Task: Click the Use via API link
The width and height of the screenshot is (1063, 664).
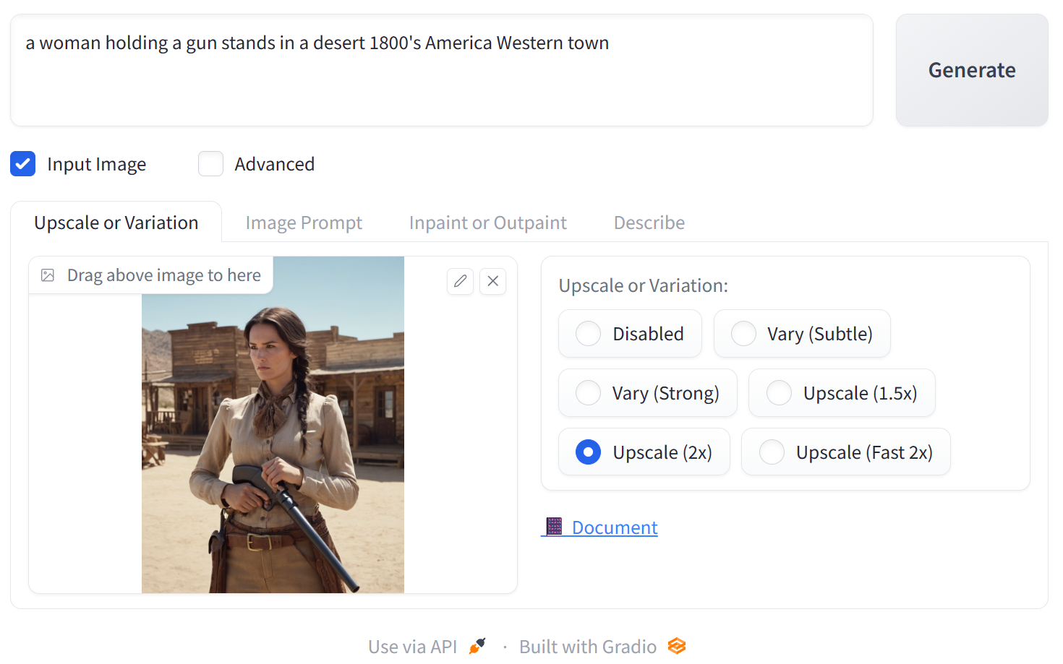Action: click(427, 646)
